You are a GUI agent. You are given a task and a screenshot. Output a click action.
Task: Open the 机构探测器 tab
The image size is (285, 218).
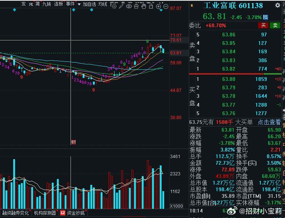click(45, 213)
